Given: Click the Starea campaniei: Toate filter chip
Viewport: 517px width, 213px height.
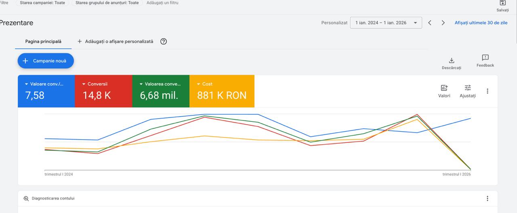Looking at the screenshot, I should click(42, 2).
